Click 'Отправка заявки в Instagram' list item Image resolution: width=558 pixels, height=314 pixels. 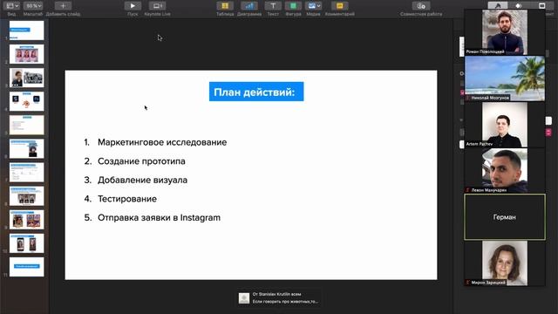coord(159,217)
